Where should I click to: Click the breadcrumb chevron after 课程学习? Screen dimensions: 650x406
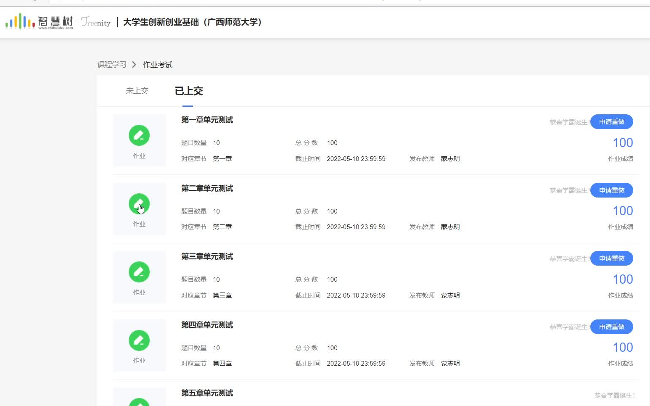point(134,64)
